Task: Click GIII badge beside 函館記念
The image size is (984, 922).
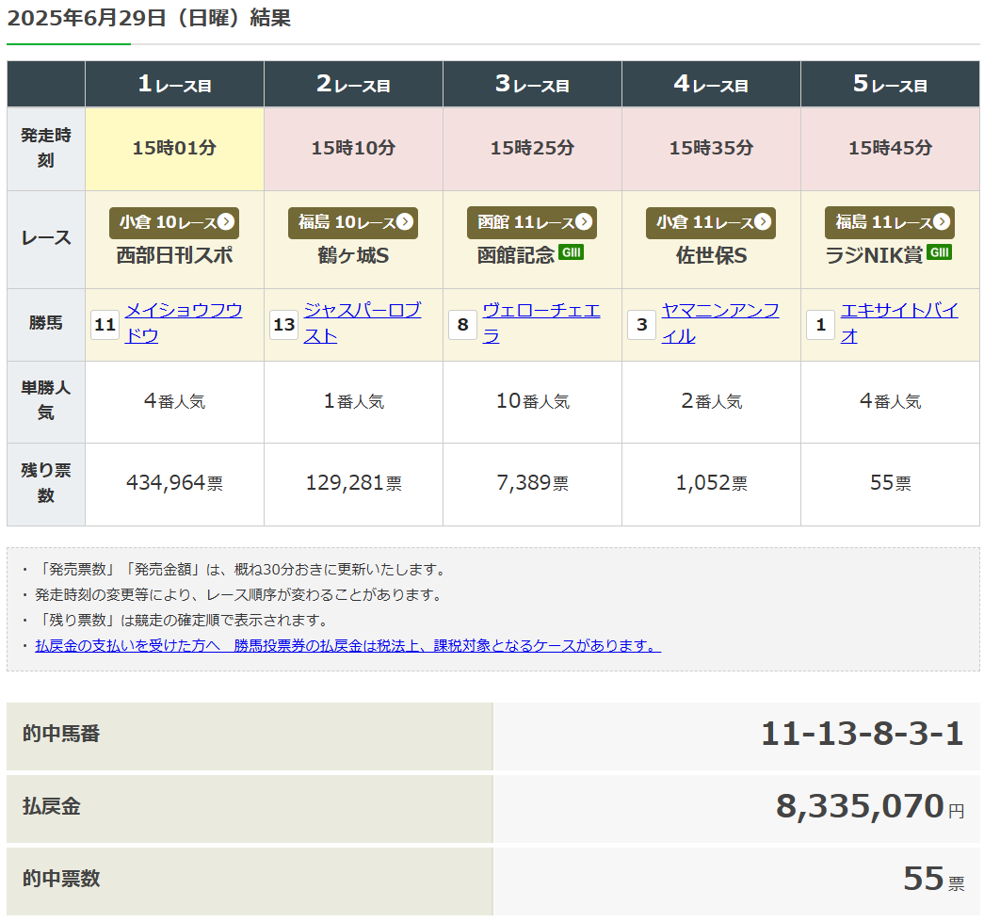Action: (x=571, y=252)
